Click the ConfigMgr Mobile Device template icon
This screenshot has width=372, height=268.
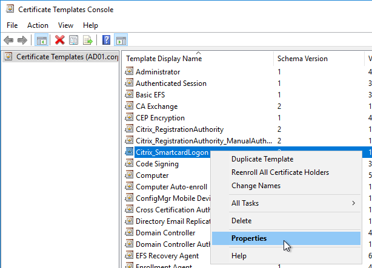pos(129,198)
